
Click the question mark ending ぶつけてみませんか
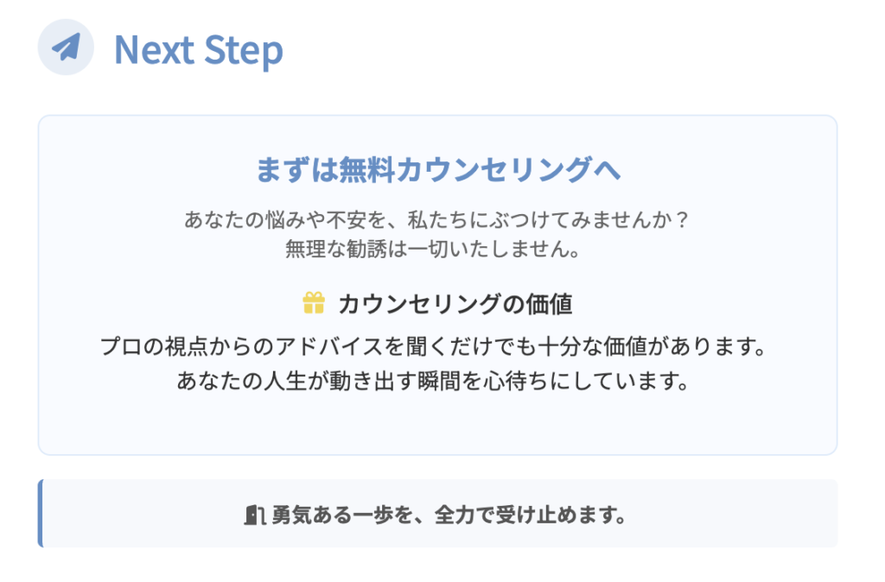pyautogui.click(x=682, y=219)
